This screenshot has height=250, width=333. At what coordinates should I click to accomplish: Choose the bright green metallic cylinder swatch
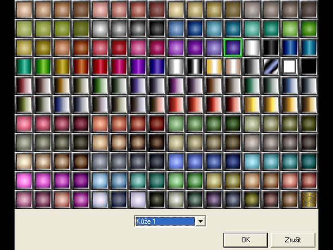(x=43, y=66)
